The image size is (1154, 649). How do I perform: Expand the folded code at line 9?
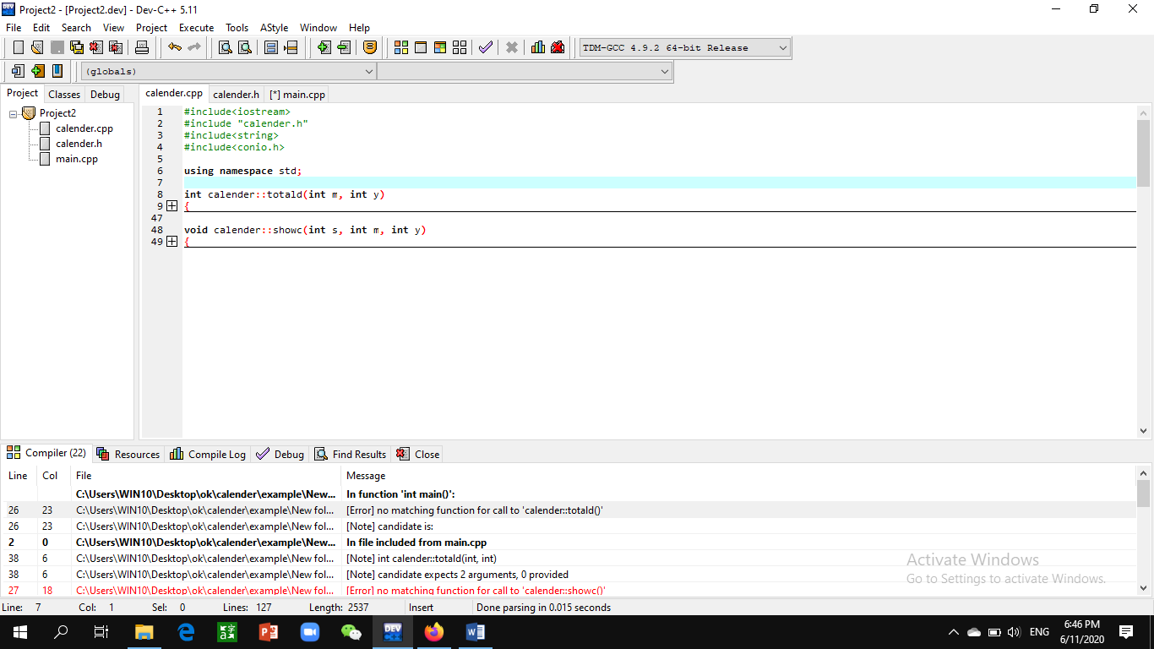171,205
